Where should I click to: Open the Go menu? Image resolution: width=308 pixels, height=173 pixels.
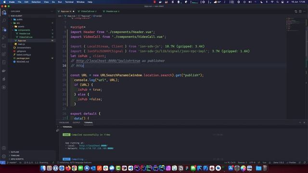pos(53,2)
